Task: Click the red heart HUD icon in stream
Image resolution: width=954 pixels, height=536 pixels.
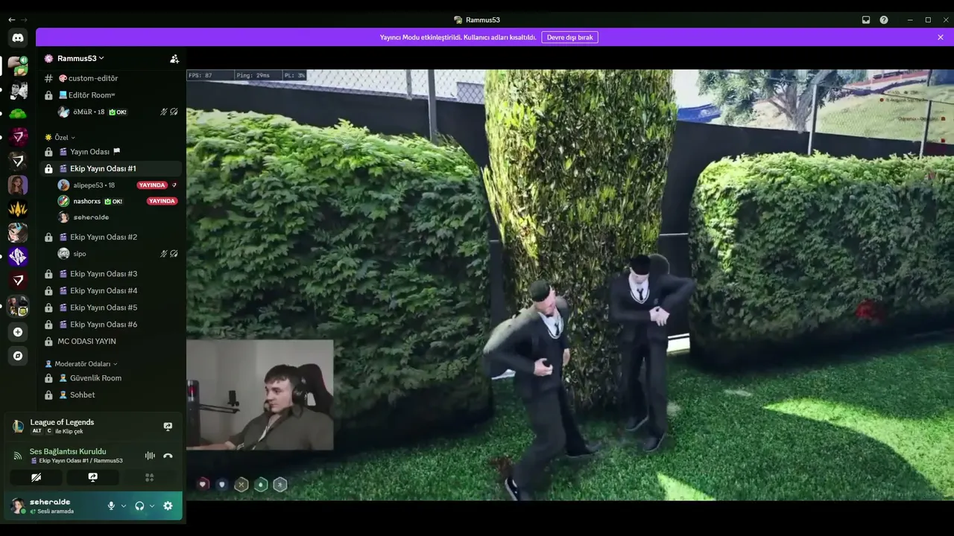Action: [203, 485]
